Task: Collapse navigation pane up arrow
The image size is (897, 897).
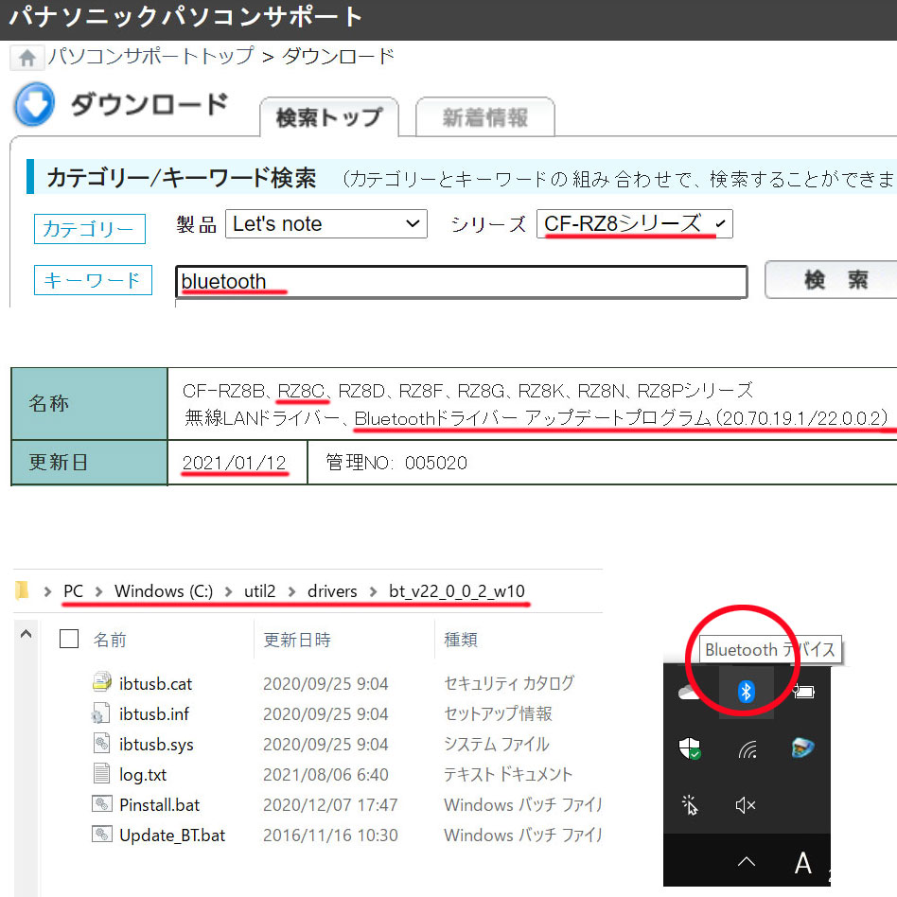Action: [x=26, y=634]
